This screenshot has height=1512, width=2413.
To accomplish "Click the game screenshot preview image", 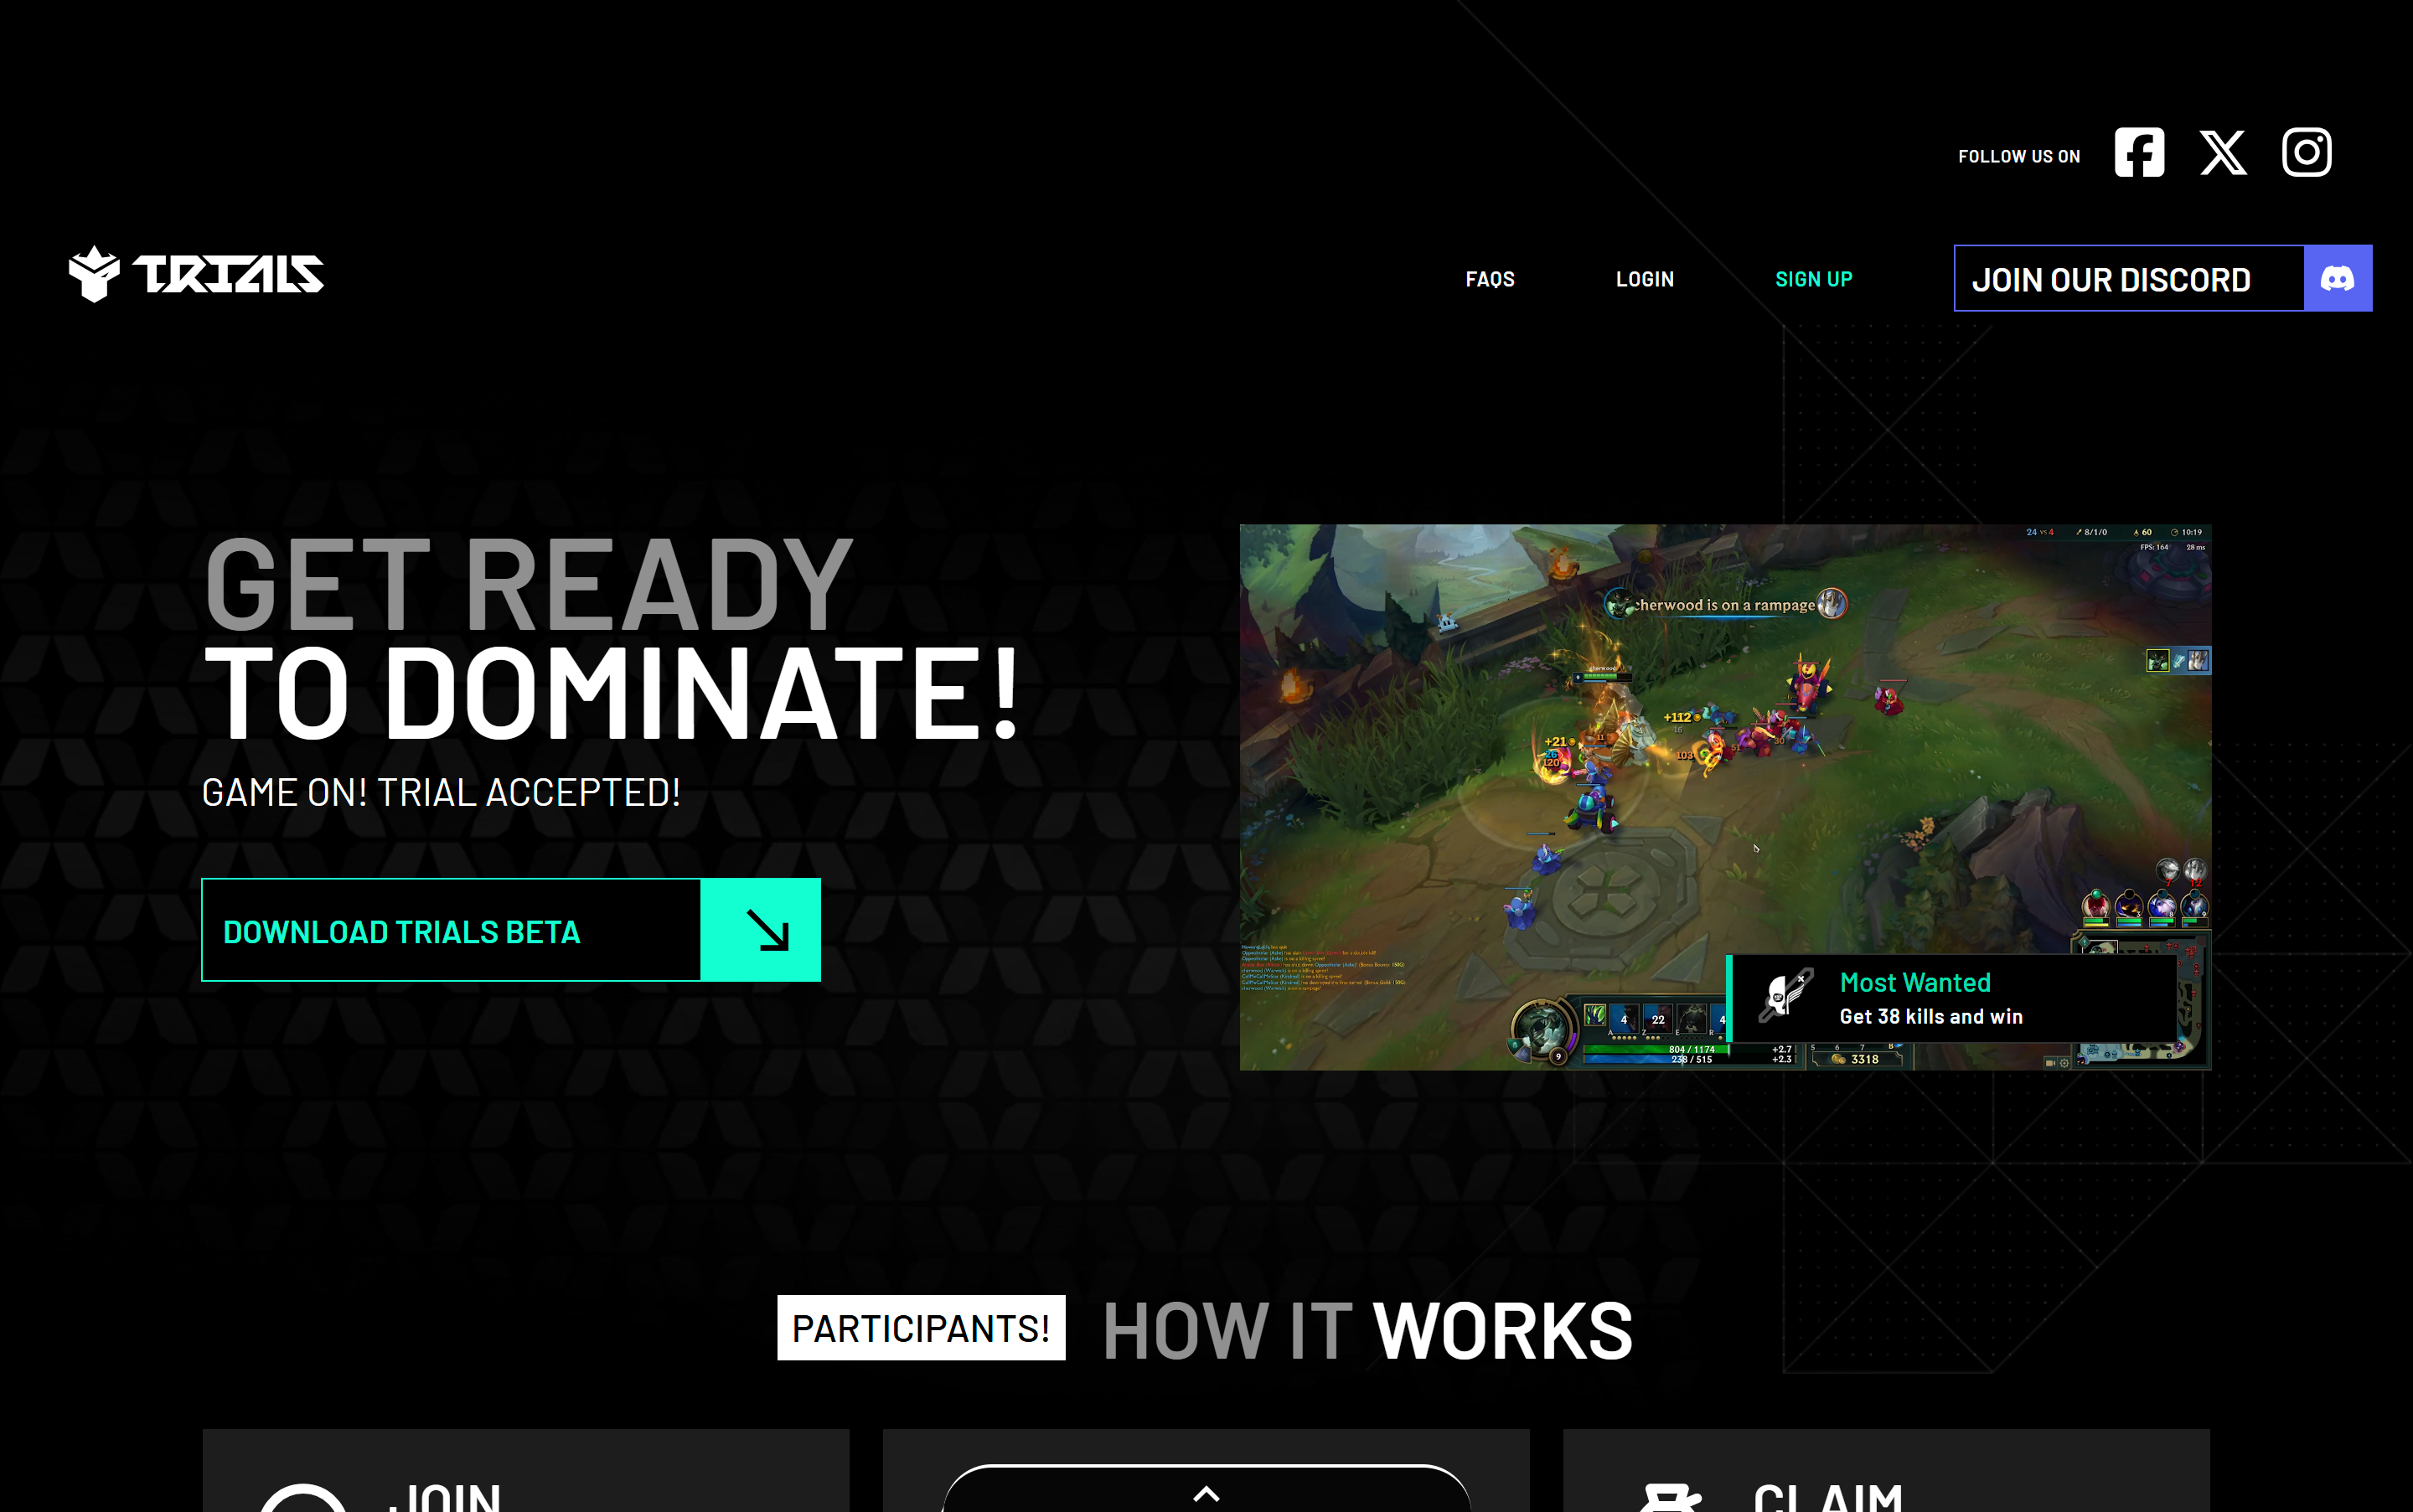I will click(1725, 797).
